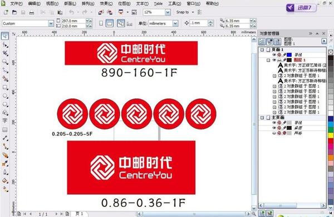334x217 pixels.
Task: Set portrait page orientation
Action: coord(101,23)
